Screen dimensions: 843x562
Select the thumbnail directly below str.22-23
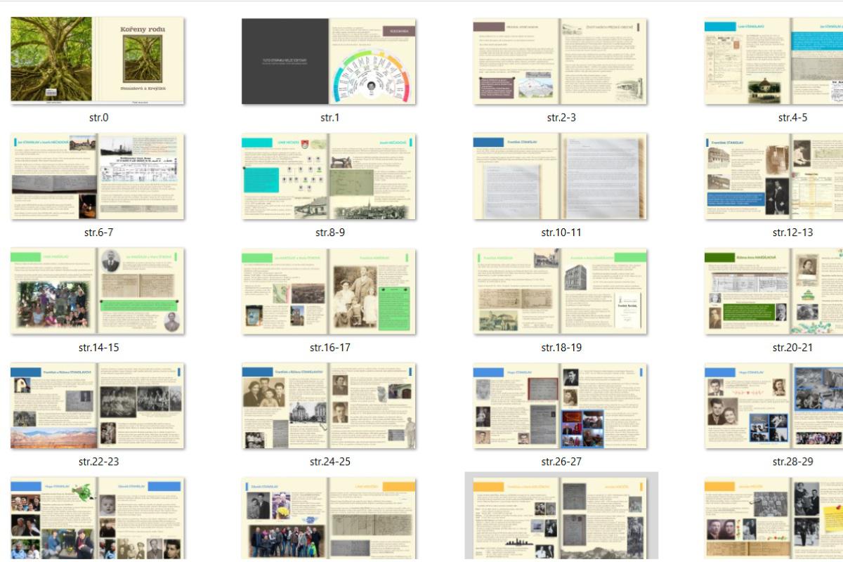[x=98, y=518]
